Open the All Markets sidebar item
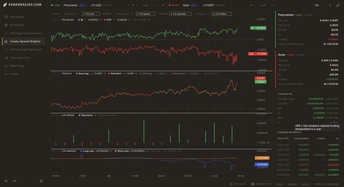The width and height of the screenshot is (344, 187). point(23,25)
